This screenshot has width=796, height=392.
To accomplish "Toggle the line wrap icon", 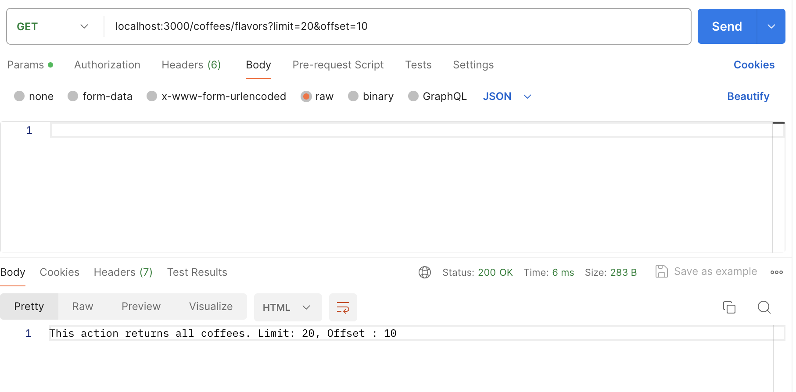I will click(x=343, y=307).
